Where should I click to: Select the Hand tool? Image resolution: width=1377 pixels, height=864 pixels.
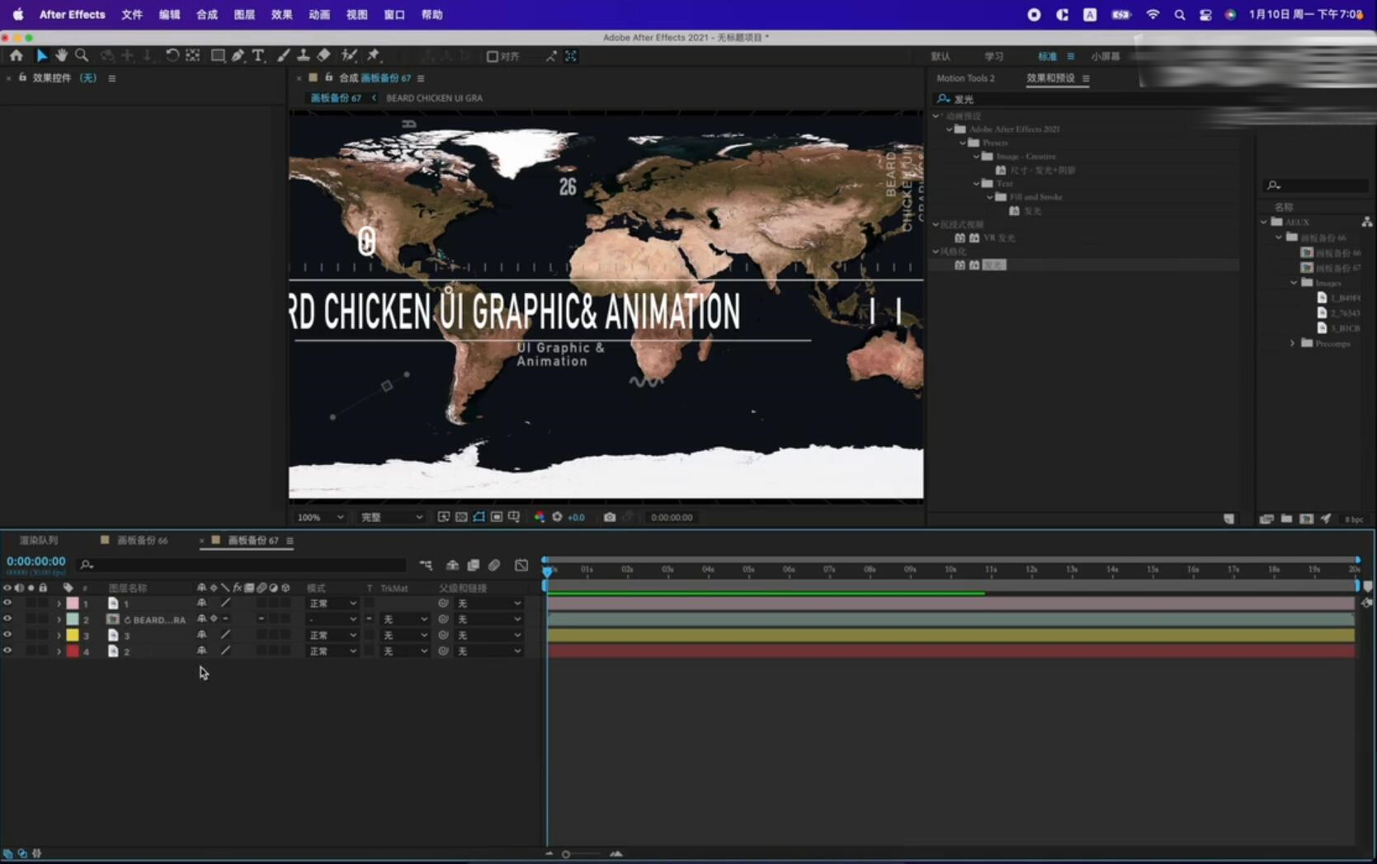pos(61,55)
